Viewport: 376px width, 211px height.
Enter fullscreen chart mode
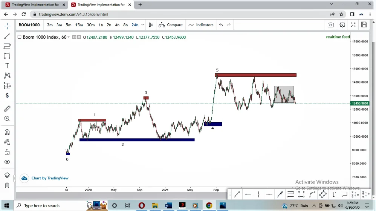coord(353,25)
